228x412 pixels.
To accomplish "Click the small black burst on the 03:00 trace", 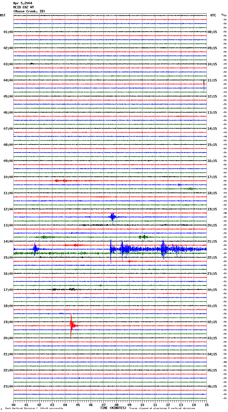I will pos(31,64).
